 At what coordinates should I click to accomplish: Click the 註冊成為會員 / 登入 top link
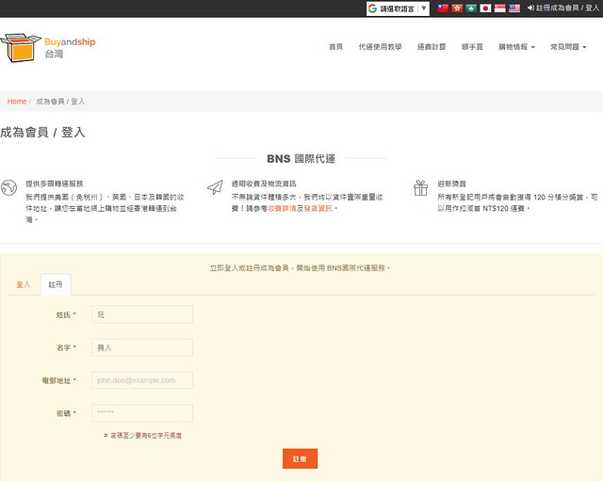[x=563, y=8]
